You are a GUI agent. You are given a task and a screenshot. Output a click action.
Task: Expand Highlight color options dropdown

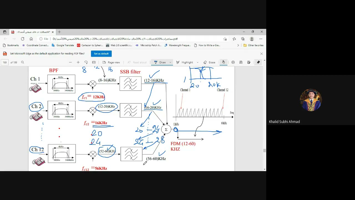(x=197, y=62)
